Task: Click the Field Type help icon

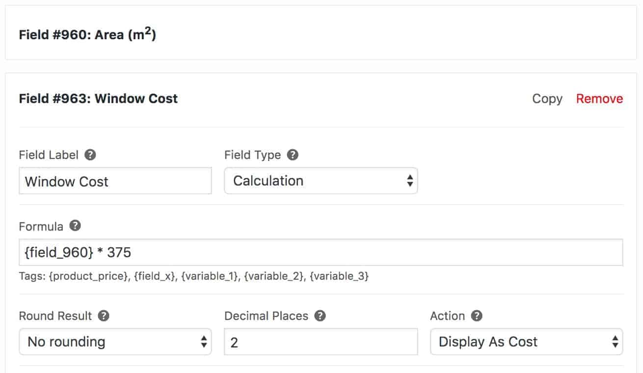Action: [292, 155]
